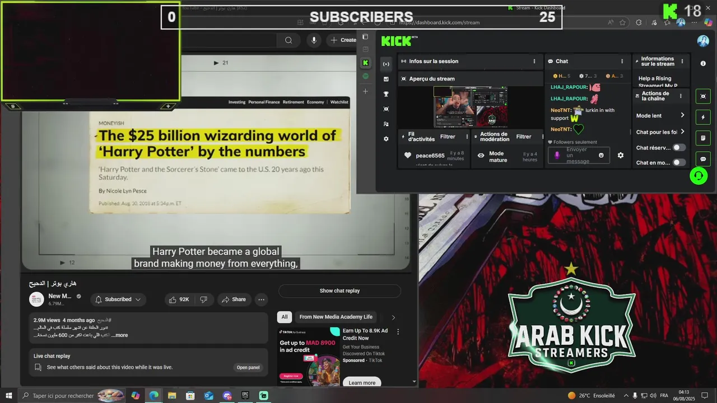Select From New Media Academy Life chip
The image size is (717, 403).
click(336, 317)
